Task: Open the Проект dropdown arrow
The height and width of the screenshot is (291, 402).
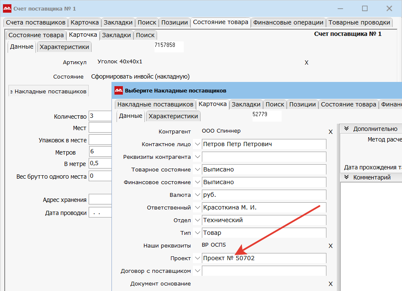Action: 197,258
